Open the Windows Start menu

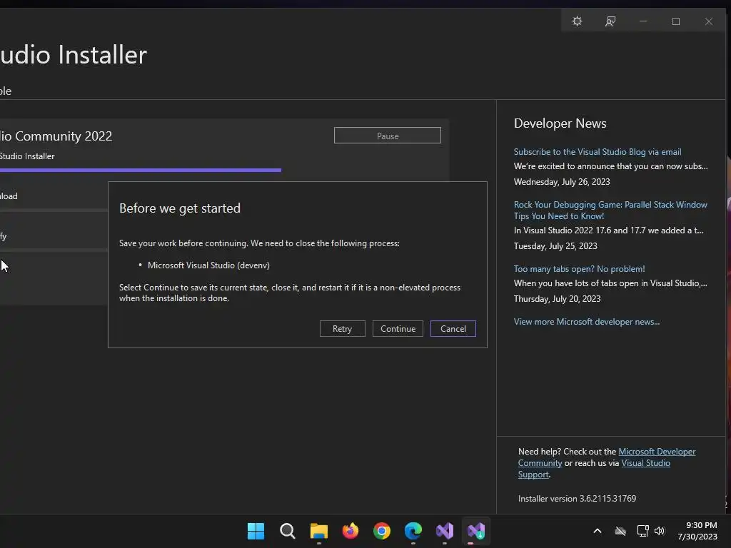point(256,531)
